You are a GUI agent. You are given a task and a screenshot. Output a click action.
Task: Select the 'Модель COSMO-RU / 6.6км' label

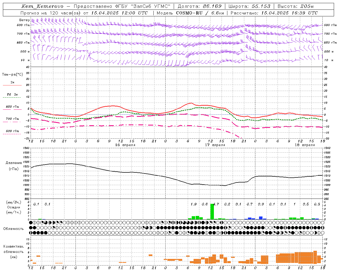tap(190, 13)
